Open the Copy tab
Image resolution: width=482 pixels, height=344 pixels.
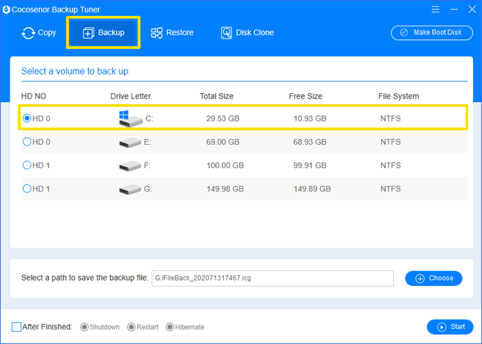[39, 32]
